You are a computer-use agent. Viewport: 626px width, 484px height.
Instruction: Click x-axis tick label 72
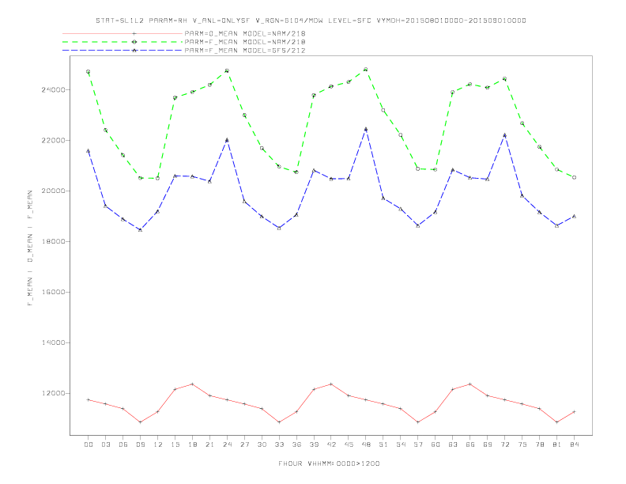(504, 444)
